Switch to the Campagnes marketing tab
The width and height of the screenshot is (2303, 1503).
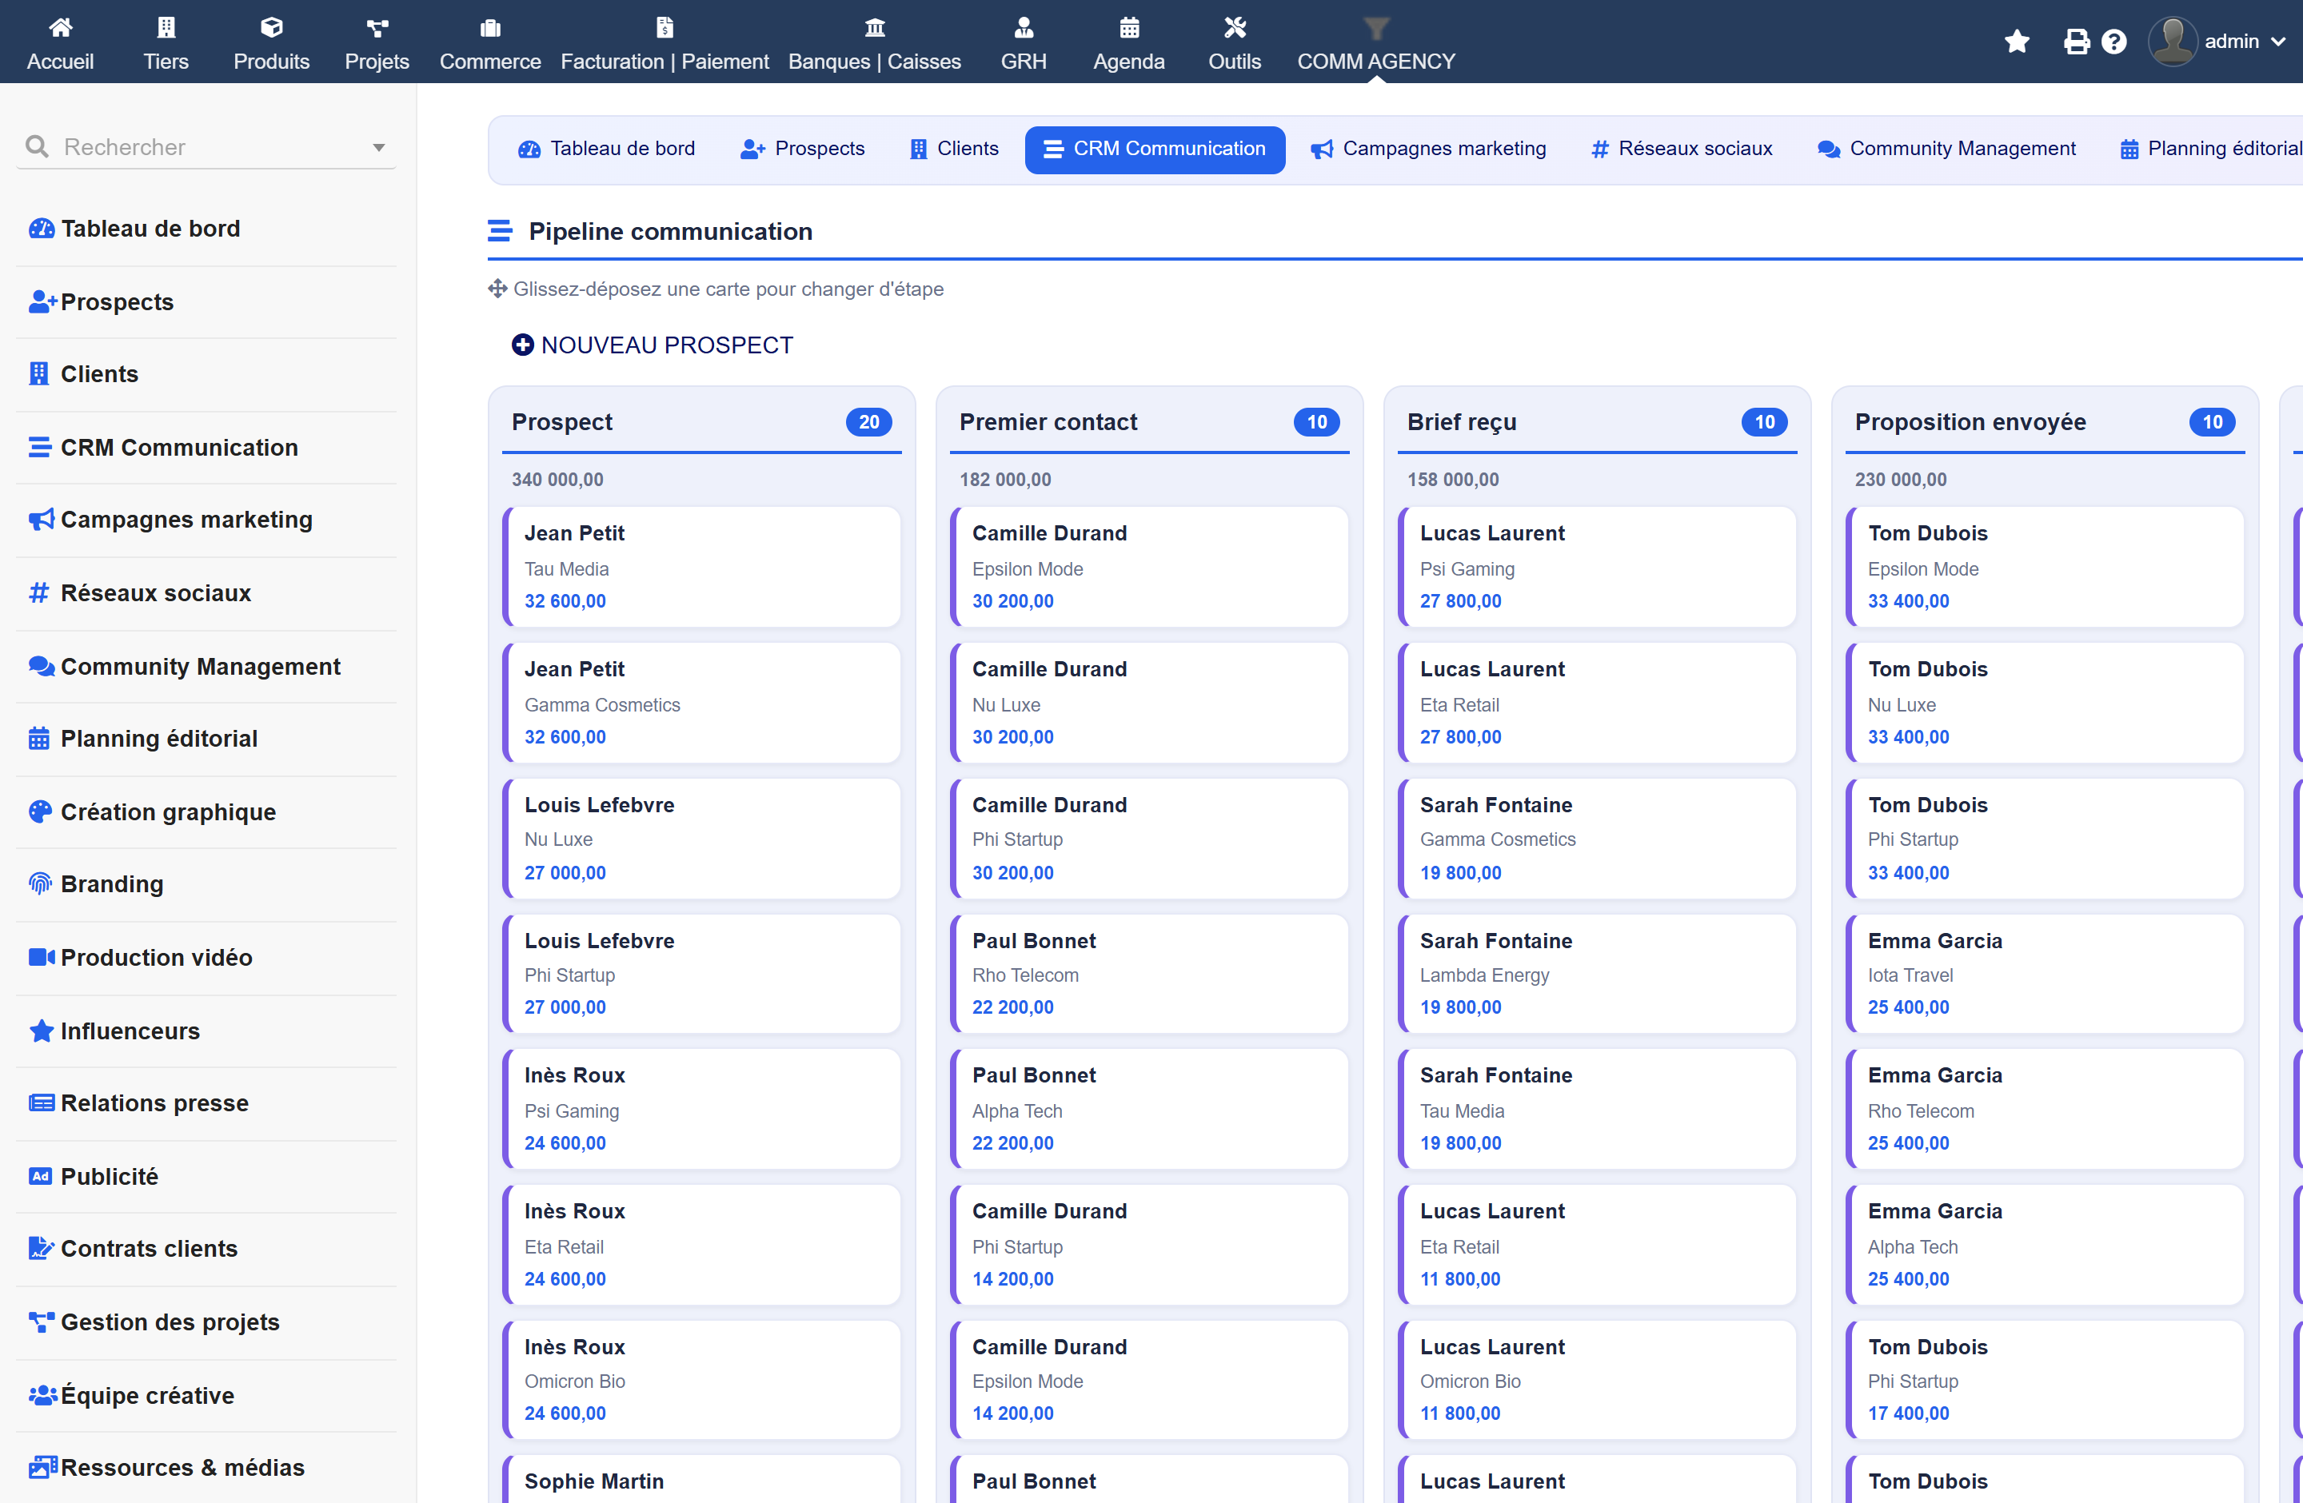click(1428, 149)
